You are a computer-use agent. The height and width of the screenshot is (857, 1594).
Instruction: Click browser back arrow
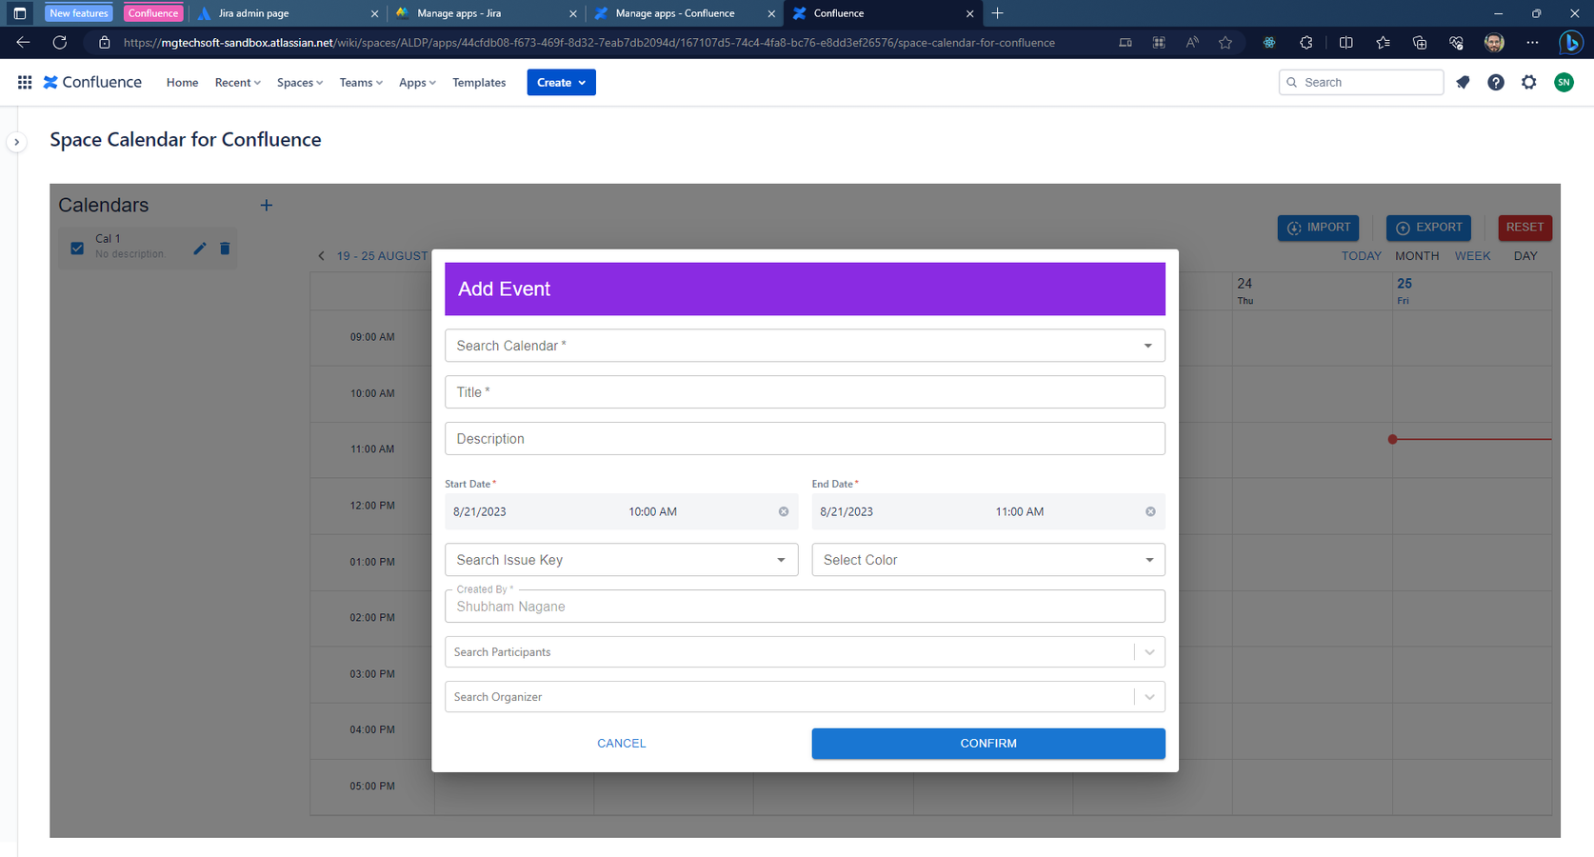click(x=23, y=43)
